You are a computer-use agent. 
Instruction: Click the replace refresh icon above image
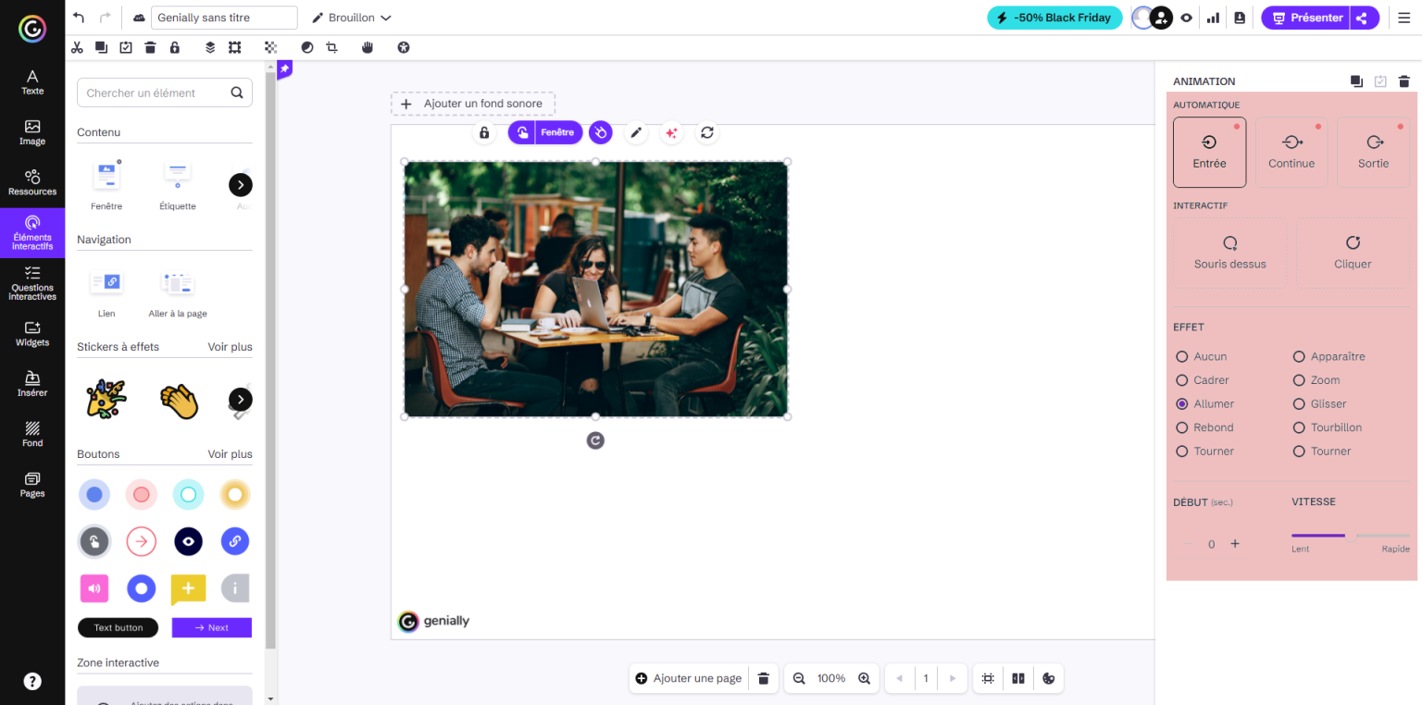[707, 132]
